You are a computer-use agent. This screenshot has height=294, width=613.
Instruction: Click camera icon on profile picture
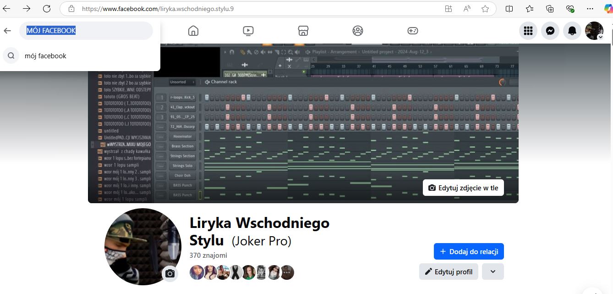click(x=170, y=273)
